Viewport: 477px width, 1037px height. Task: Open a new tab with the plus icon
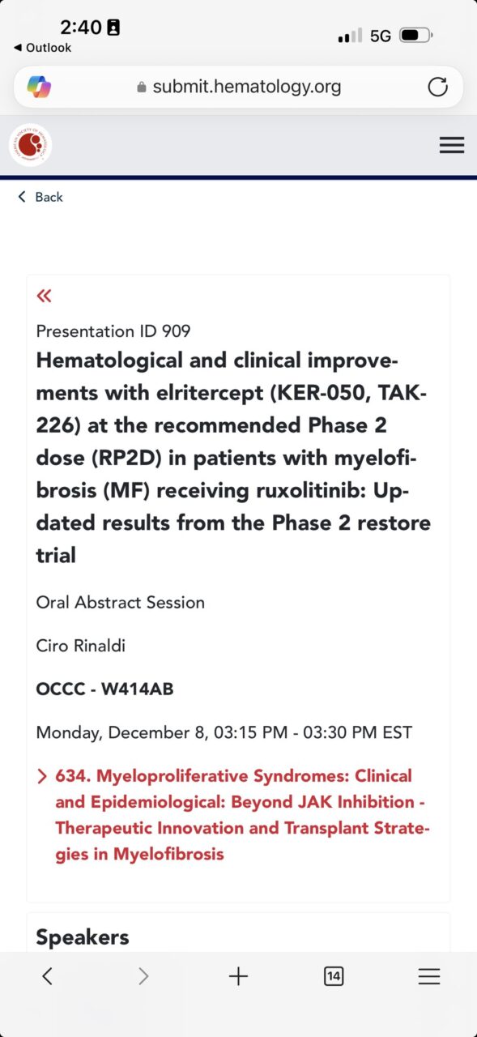pos(238,976)
